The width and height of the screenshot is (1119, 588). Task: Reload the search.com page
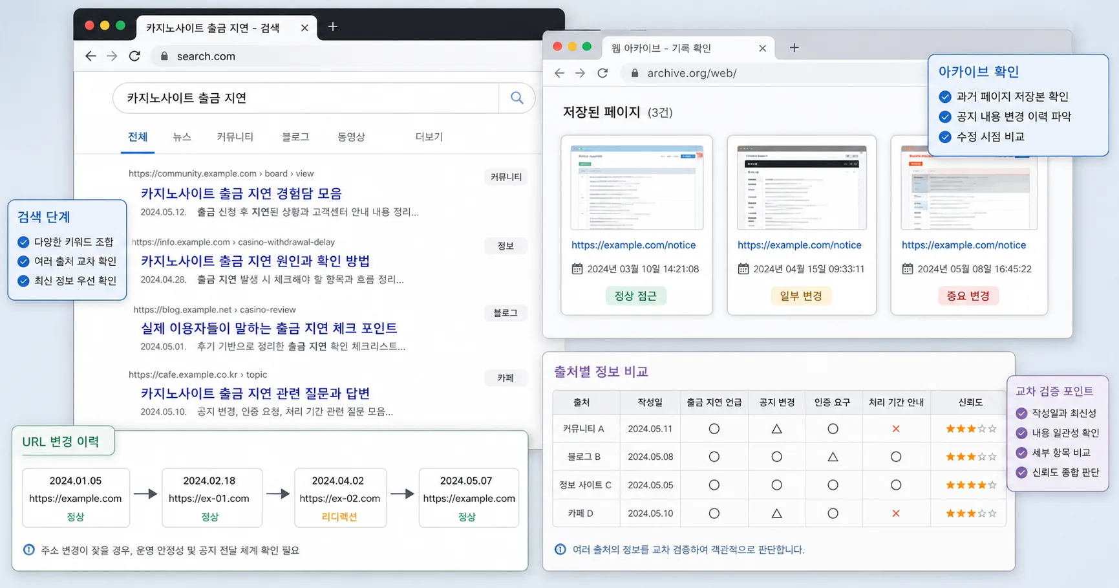point(134,56)
